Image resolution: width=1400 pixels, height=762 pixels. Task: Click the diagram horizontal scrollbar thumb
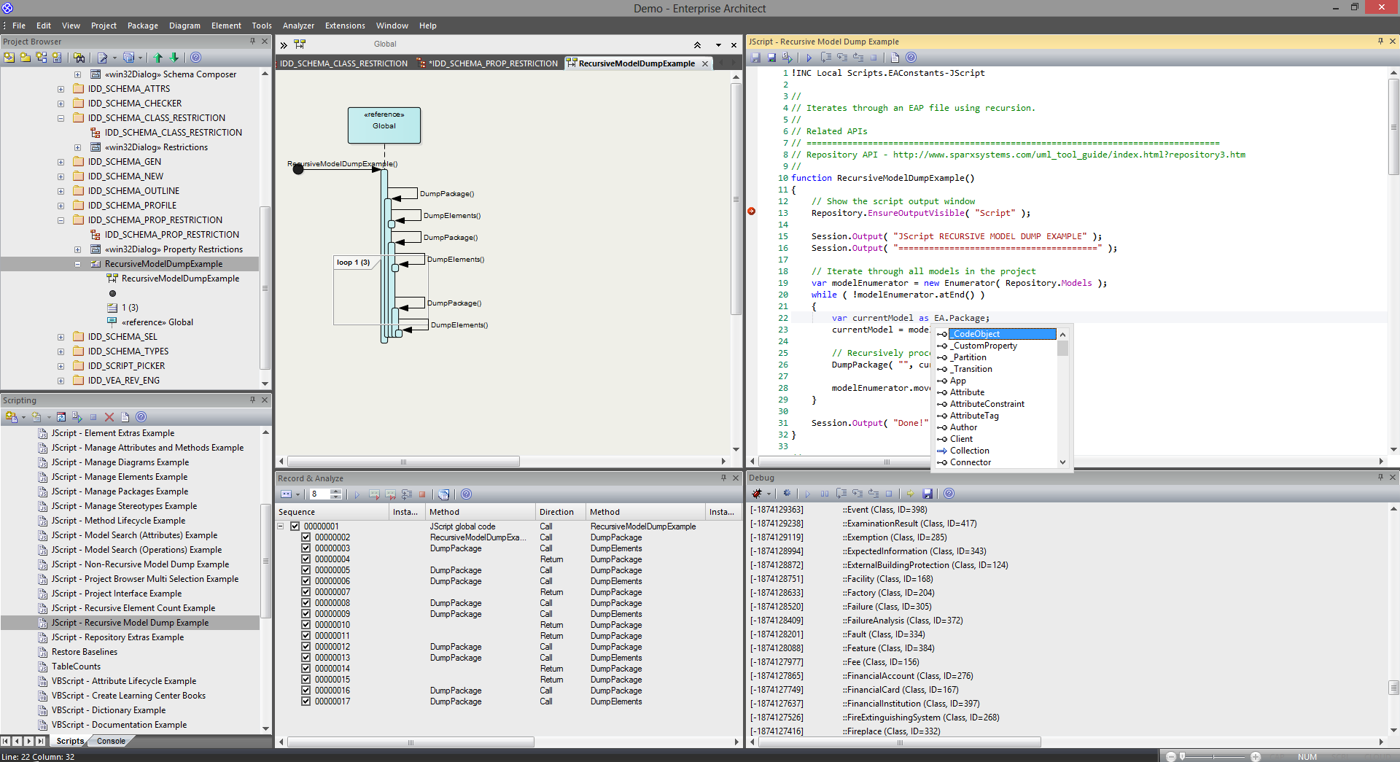tap(403, 462)
